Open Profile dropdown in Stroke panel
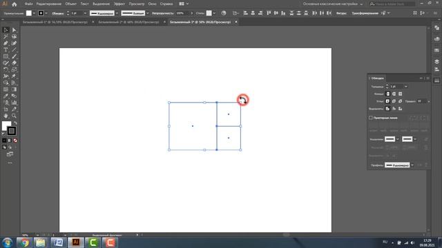Image resolution: width=442 pixels, height=248 pixels. coord(412,165)
